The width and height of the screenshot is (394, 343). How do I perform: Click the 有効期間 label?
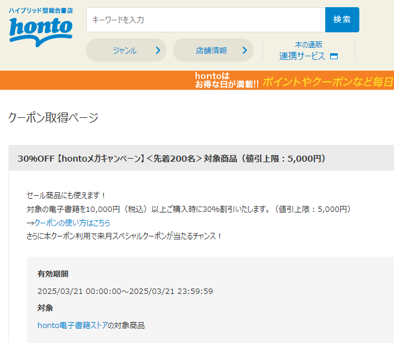point(53,274)
